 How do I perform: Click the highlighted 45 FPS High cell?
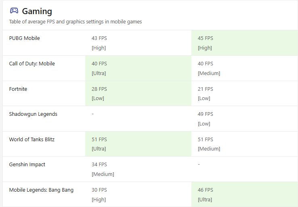[x=245, y=43]
